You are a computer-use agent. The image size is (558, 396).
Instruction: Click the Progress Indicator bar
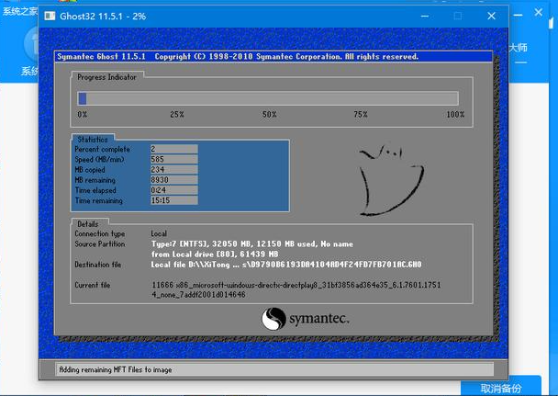coord(268,98)
